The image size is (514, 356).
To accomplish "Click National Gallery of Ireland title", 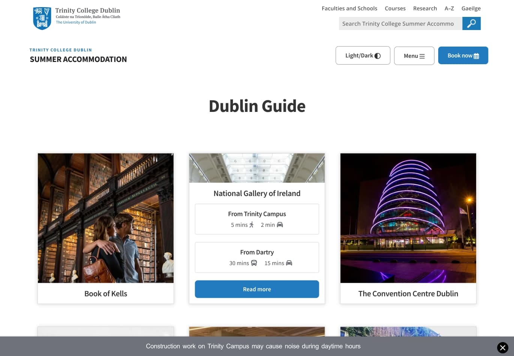I will pyautogui.click(x=257, y=193).
